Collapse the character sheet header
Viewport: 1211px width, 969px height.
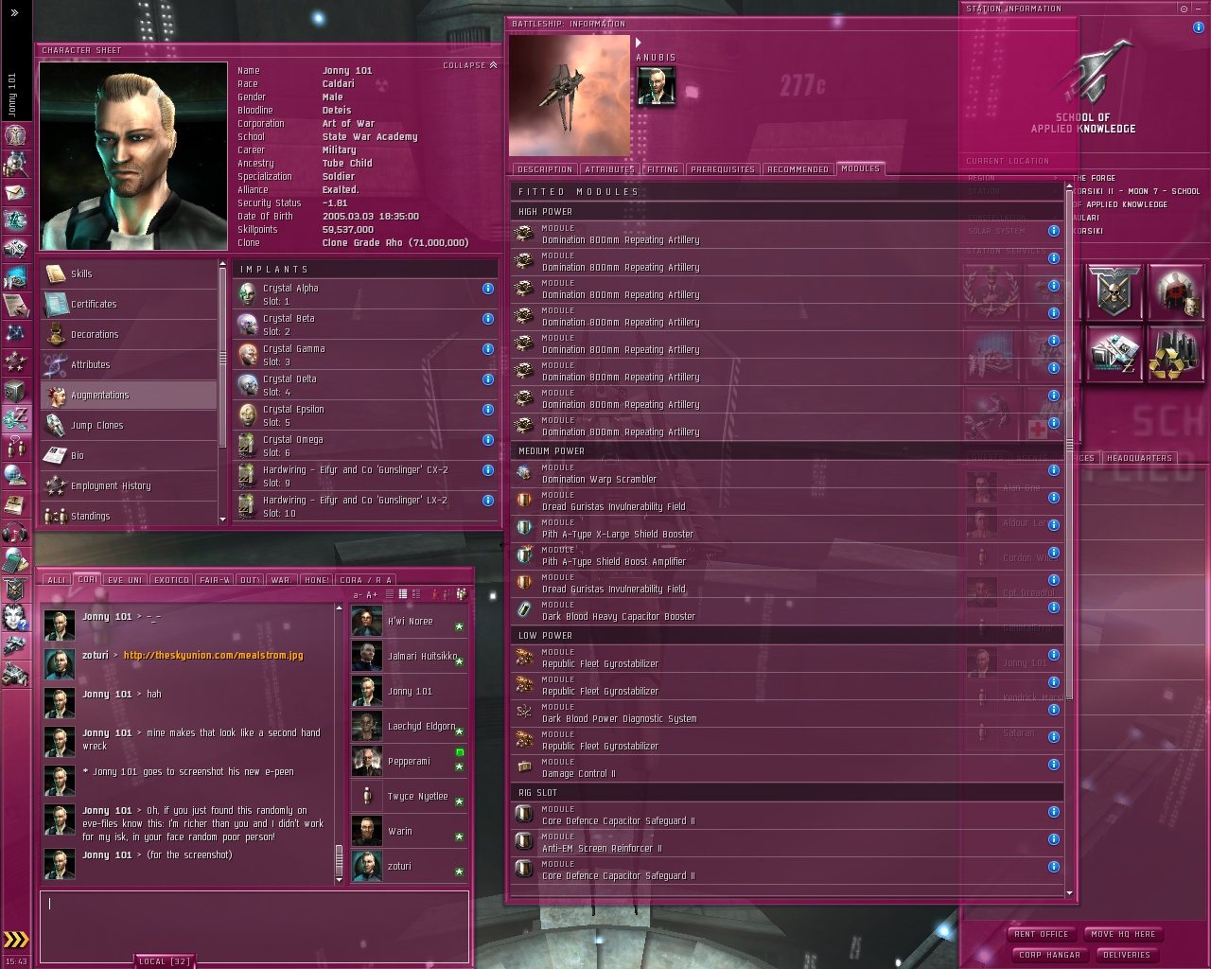pos(470,65)
